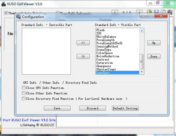The image size is (176, 136).
Task: Open Visit KUSO Exif Viewer V3.0 Site link
Action: coord(29,120)
